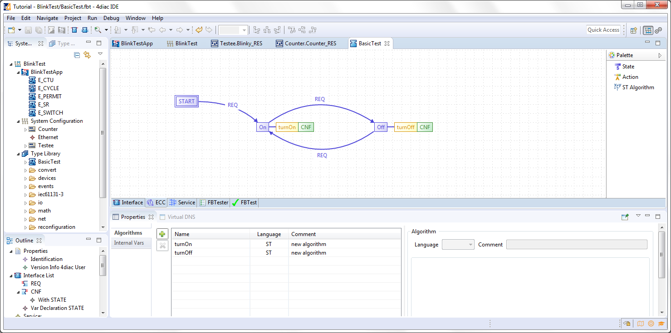The image size is (671, 333).
Task: Open the 4diac tutorials graduation-cap icon in status bar
Action: 662,323
